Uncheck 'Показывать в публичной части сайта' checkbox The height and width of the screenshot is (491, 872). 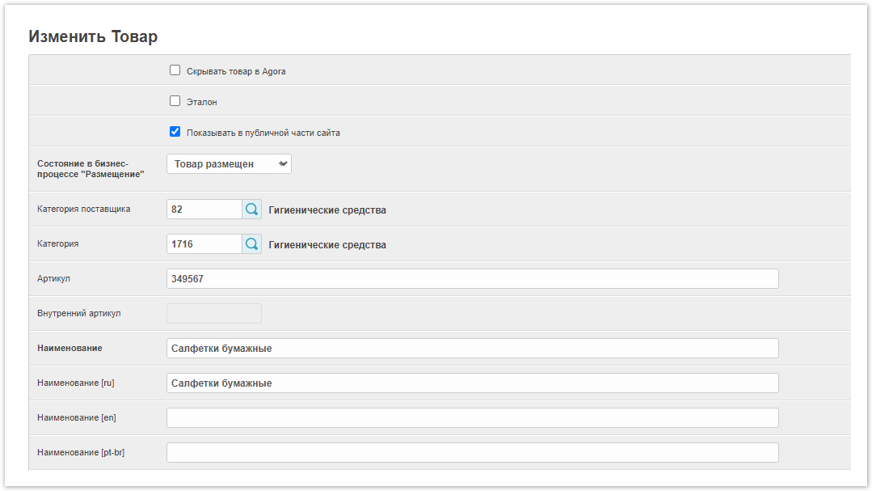tap(175, 132)
